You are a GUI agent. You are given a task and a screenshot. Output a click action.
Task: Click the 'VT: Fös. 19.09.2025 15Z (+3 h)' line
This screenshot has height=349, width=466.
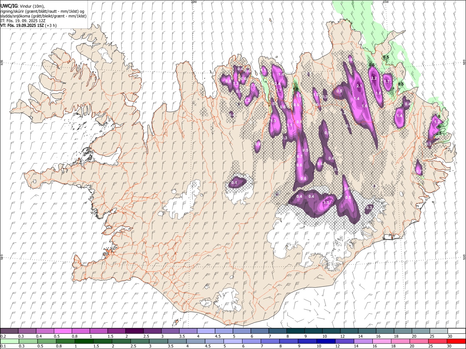(x=28, y=25)
